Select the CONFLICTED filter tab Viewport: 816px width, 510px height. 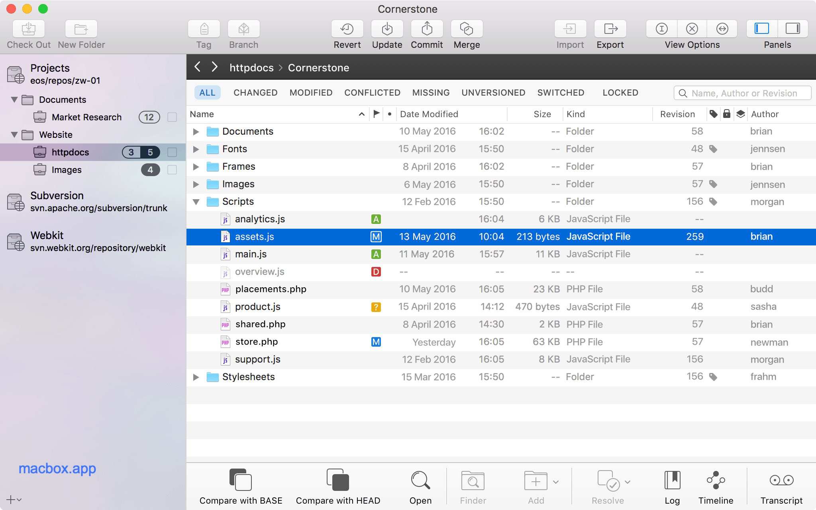pos(373,92)
